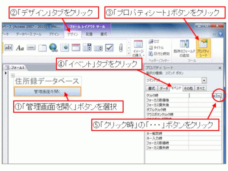228x171 pixels.
Task: Click the タイトル (Title) button
Action: pyautogui.click(x=156, y=48)
